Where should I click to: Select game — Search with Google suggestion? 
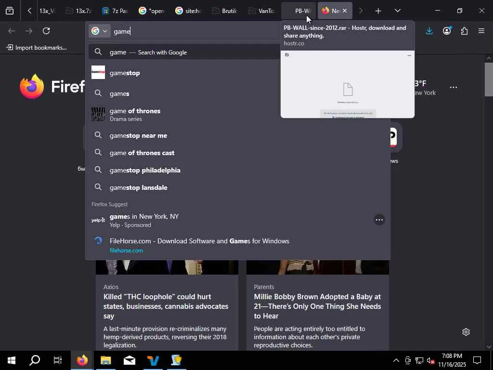click(184, 52)
